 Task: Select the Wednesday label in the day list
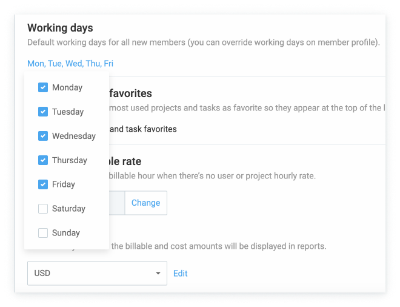[x=73, y=136]
